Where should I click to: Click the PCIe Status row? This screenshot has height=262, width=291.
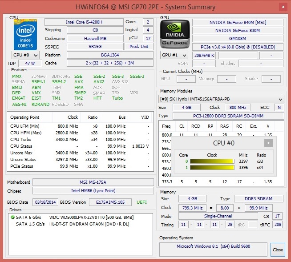[80, 166]
